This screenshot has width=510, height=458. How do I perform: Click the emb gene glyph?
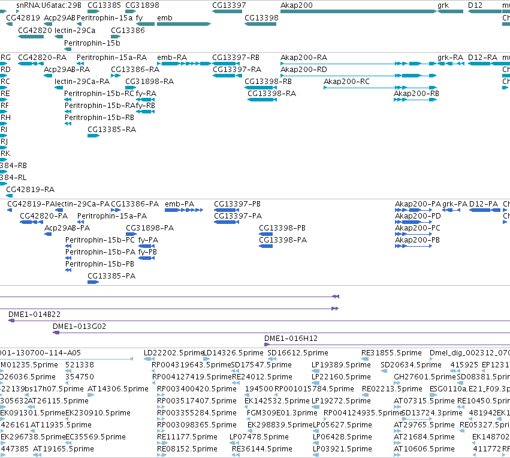184,24
